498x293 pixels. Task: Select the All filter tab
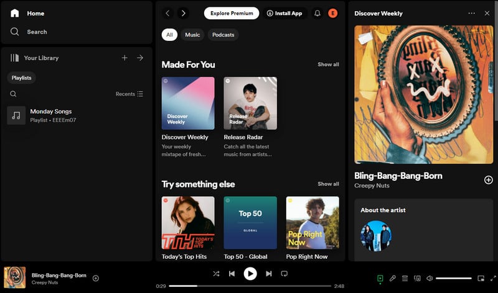point(169,35)
